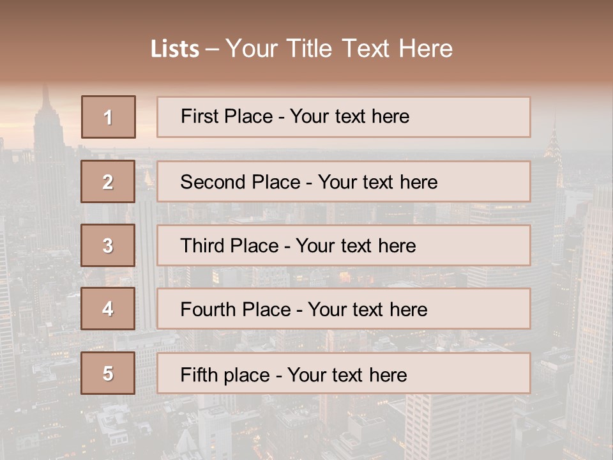The height and width of the screenshot is (460, 613).
Task: Click the word Third in list item
Action: coord(201,246)
